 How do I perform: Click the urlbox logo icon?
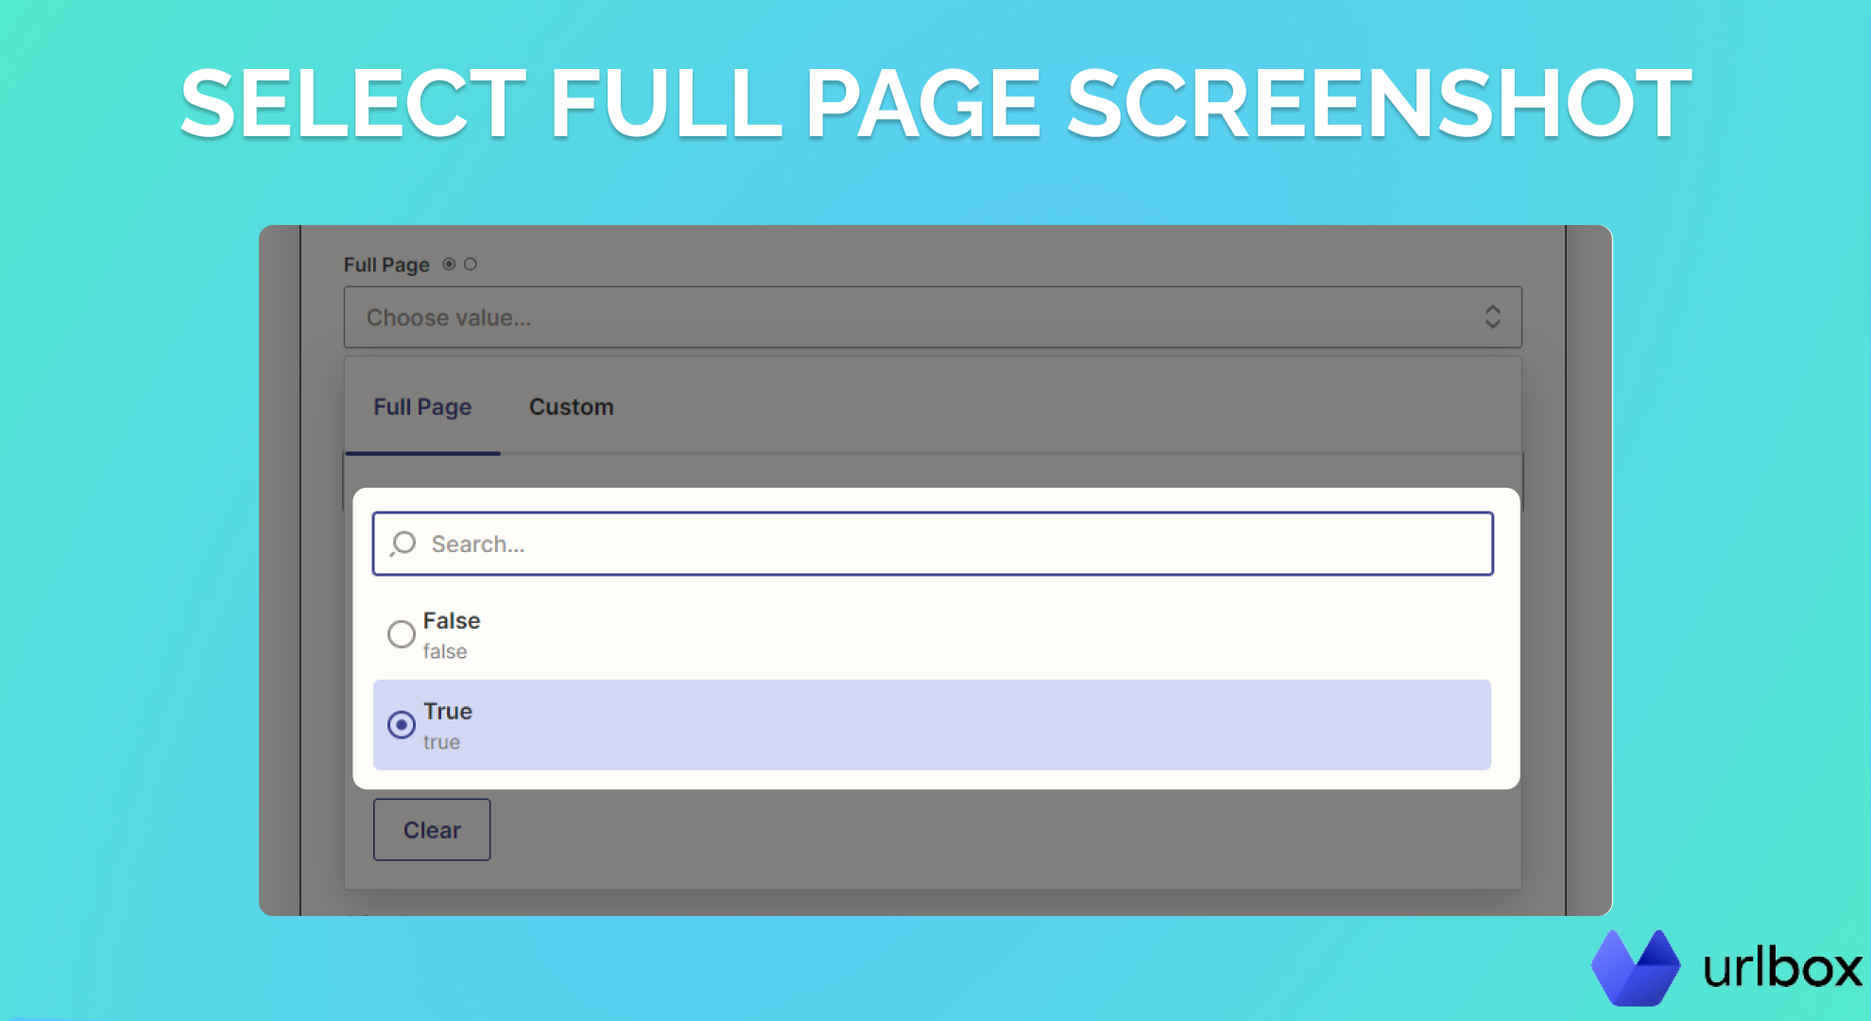point(1636,967)
